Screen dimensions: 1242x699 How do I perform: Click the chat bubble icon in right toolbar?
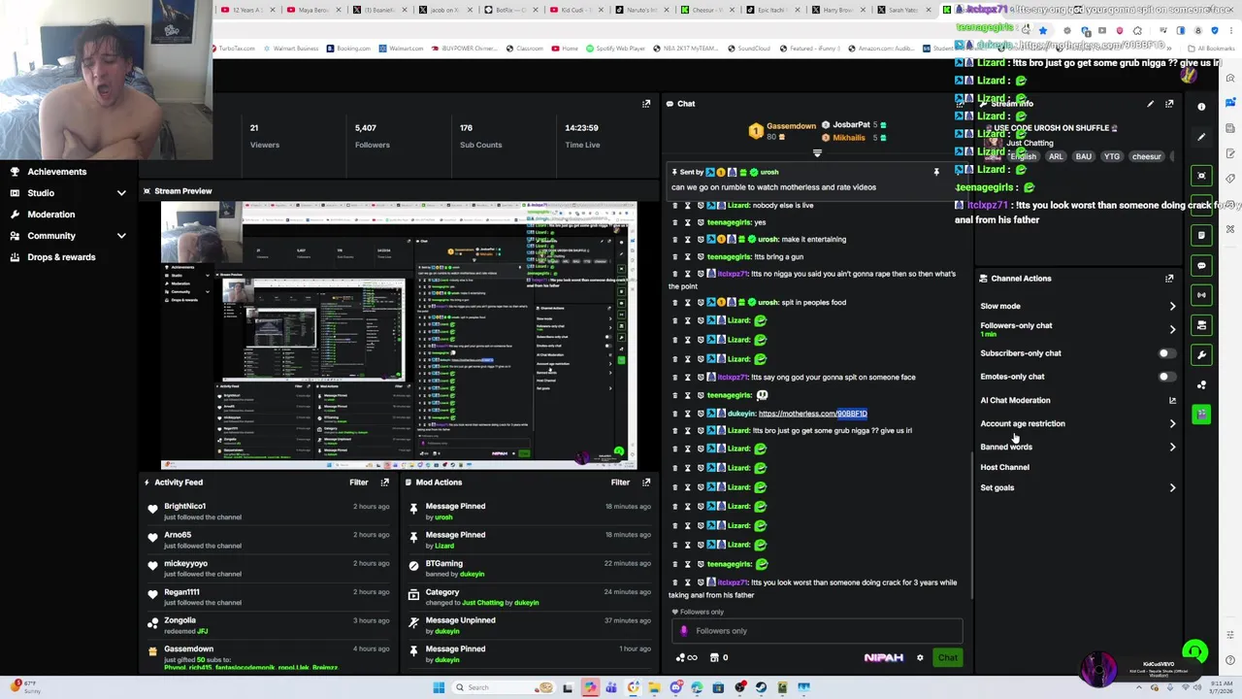1201,265
